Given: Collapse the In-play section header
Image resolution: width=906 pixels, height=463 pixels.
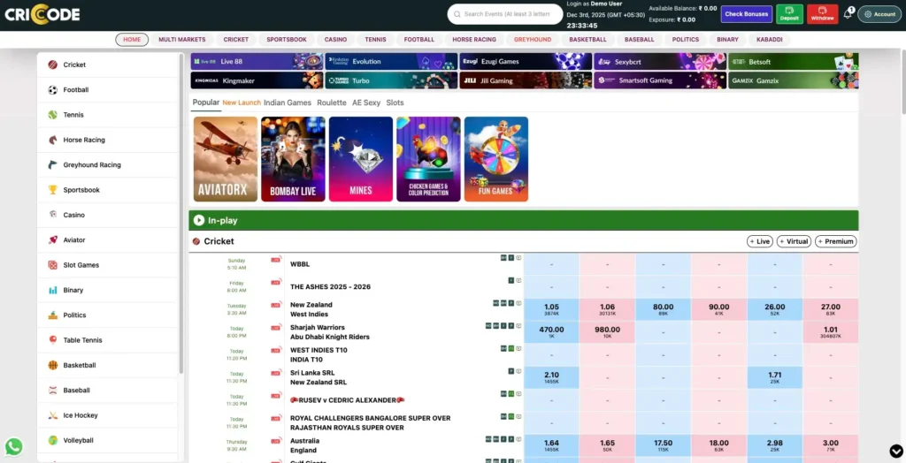Looking at the screenshot, I should [x=199, y=220].
